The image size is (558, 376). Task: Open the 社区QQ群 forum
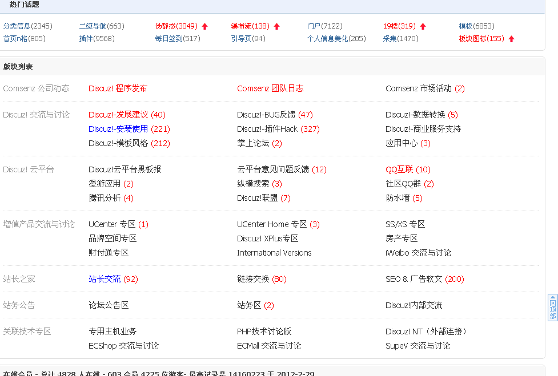[x=403, y=183]
